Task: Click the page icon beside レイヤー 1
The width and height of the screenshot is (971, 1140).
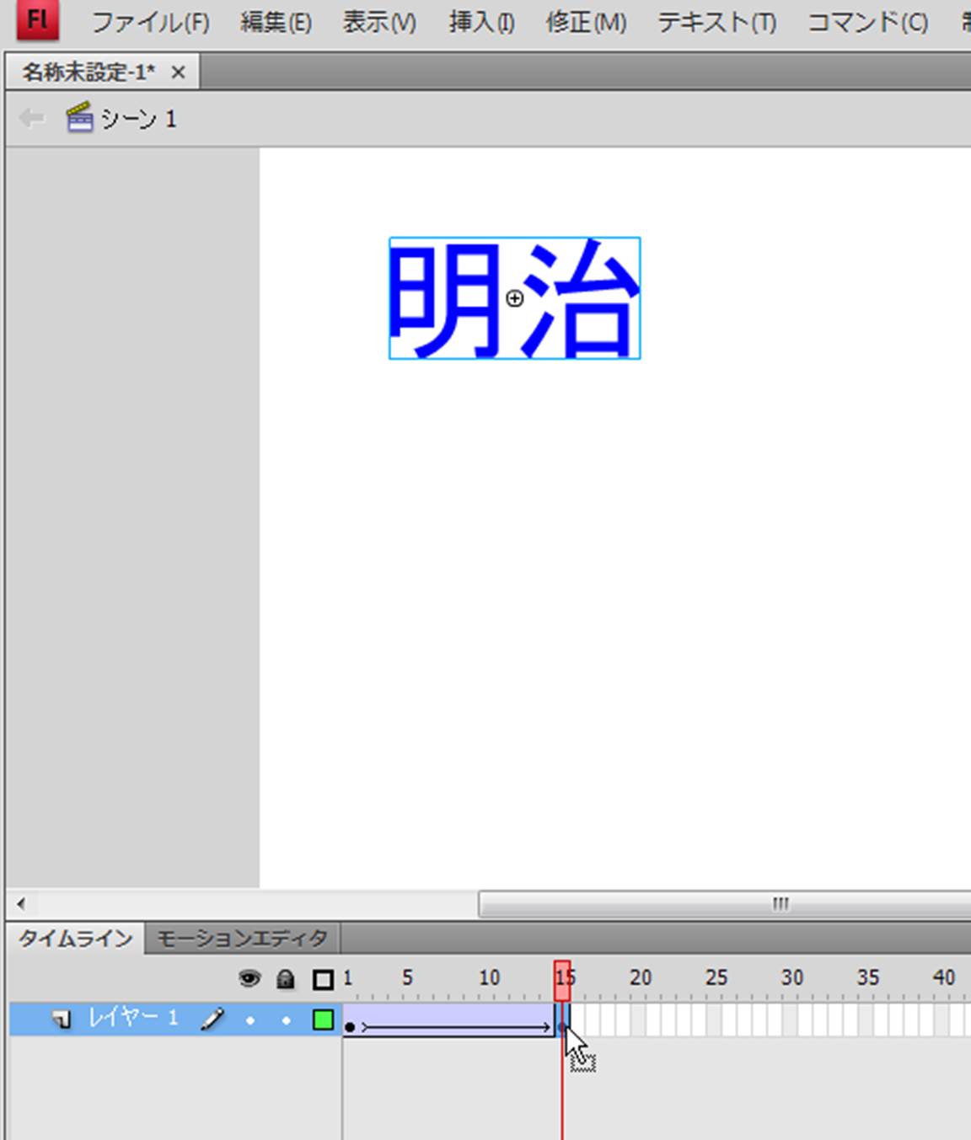Action: 62,1020
